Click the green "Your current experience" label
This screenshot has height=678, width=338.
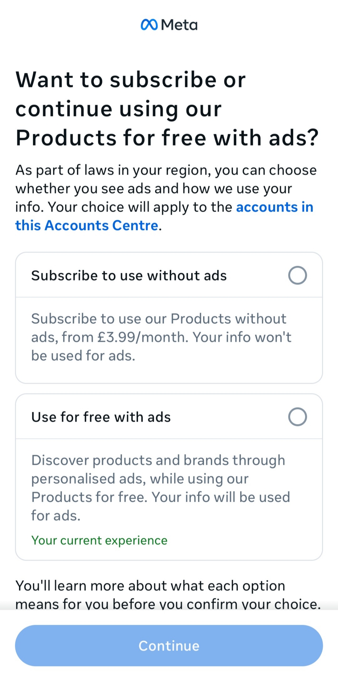tap(99, 540)
